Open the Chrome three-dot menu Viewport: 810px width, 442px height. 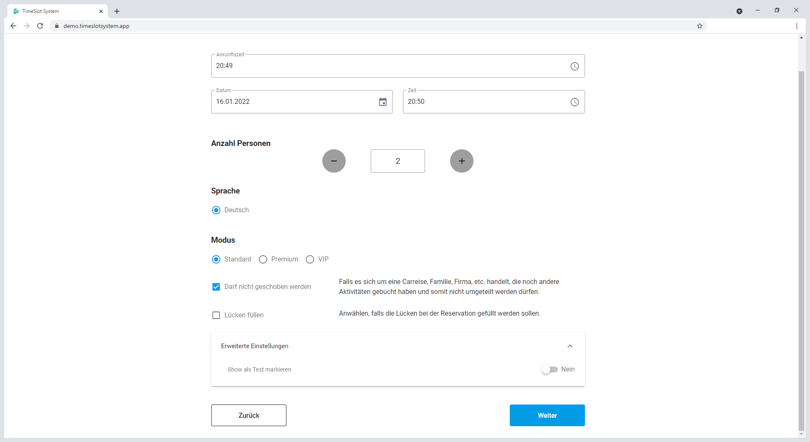(x=797, y=26)
